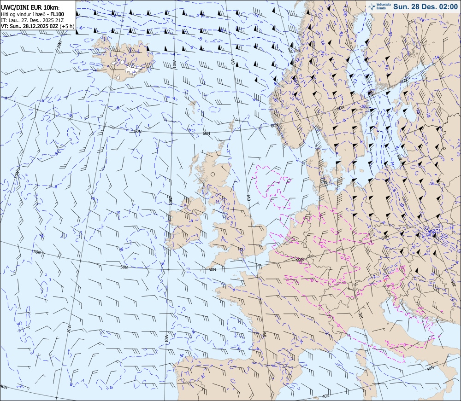Select the 'Hiti og vindur í hæð - FL100' line
The width and height of the screenshot is (461, 401).
pos(32,14)
